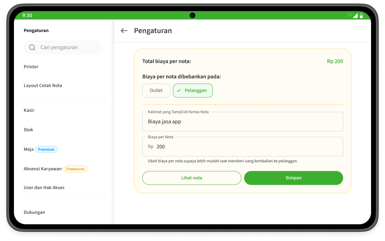Go back using the arrow icon

pos(124,31)
